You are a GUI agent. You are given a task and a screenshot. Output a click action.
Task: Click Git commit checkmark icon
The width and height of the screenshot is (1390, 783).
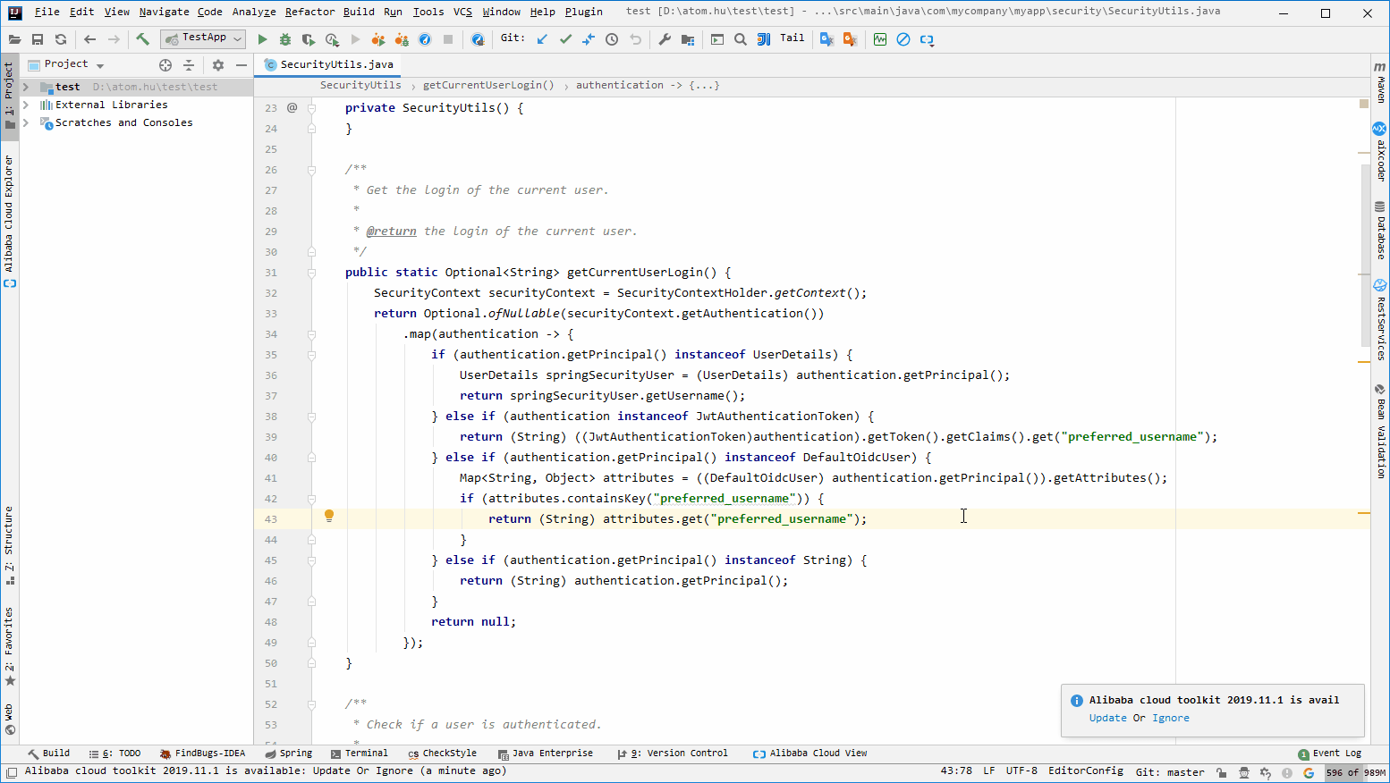(565, 39)
